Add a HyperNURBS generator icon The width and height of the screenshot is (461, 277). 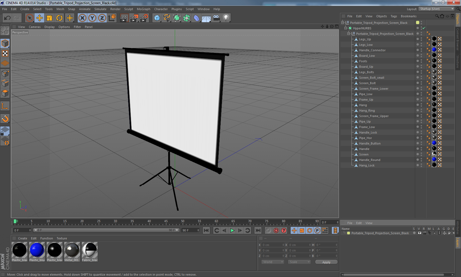[x=177, y=18]
